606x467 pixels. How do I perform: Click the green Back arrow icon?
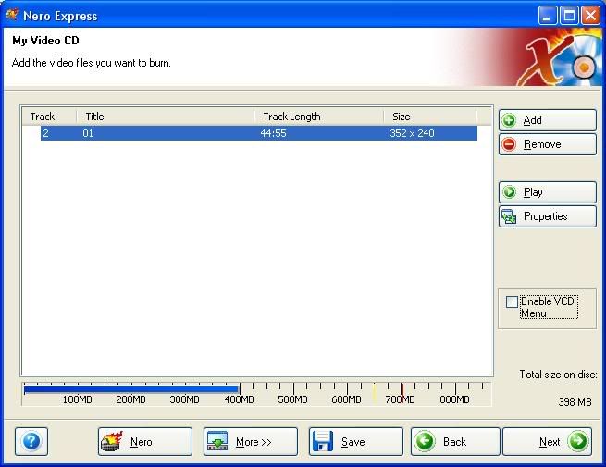[x=425, y=441]
